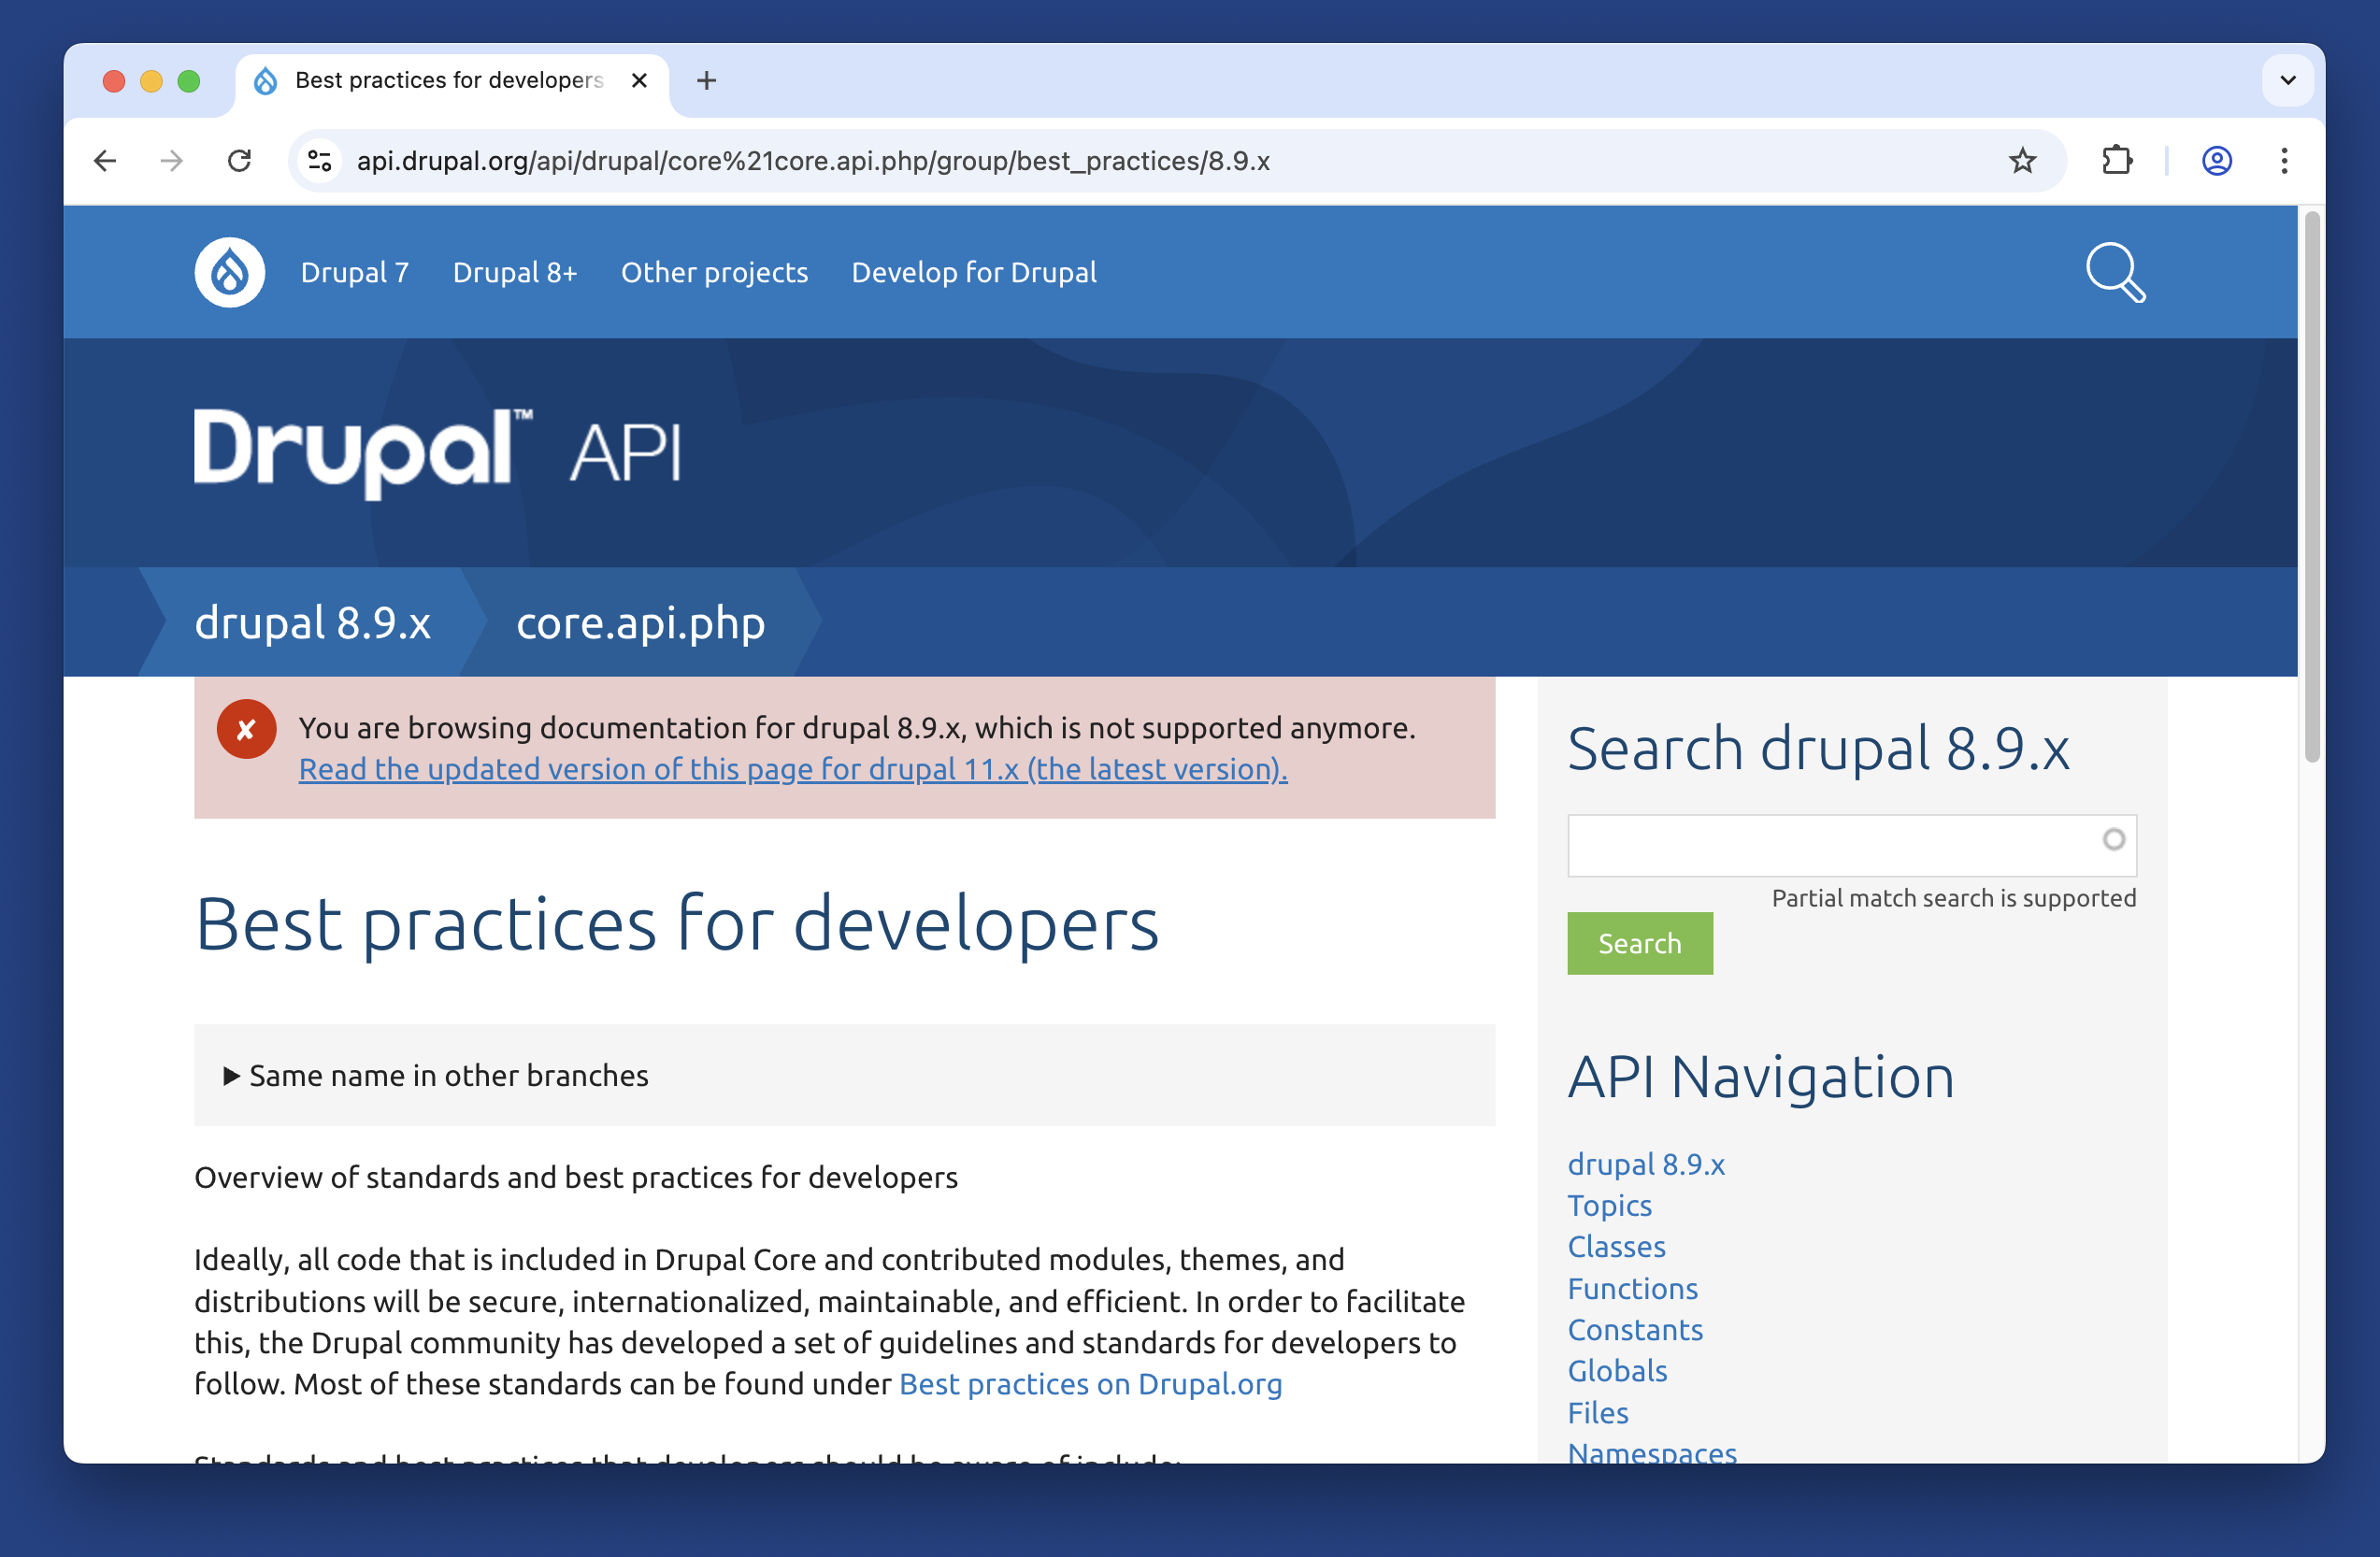
Task: Open Functions in API Navigation
Action: click(x=1632, y=1288)
